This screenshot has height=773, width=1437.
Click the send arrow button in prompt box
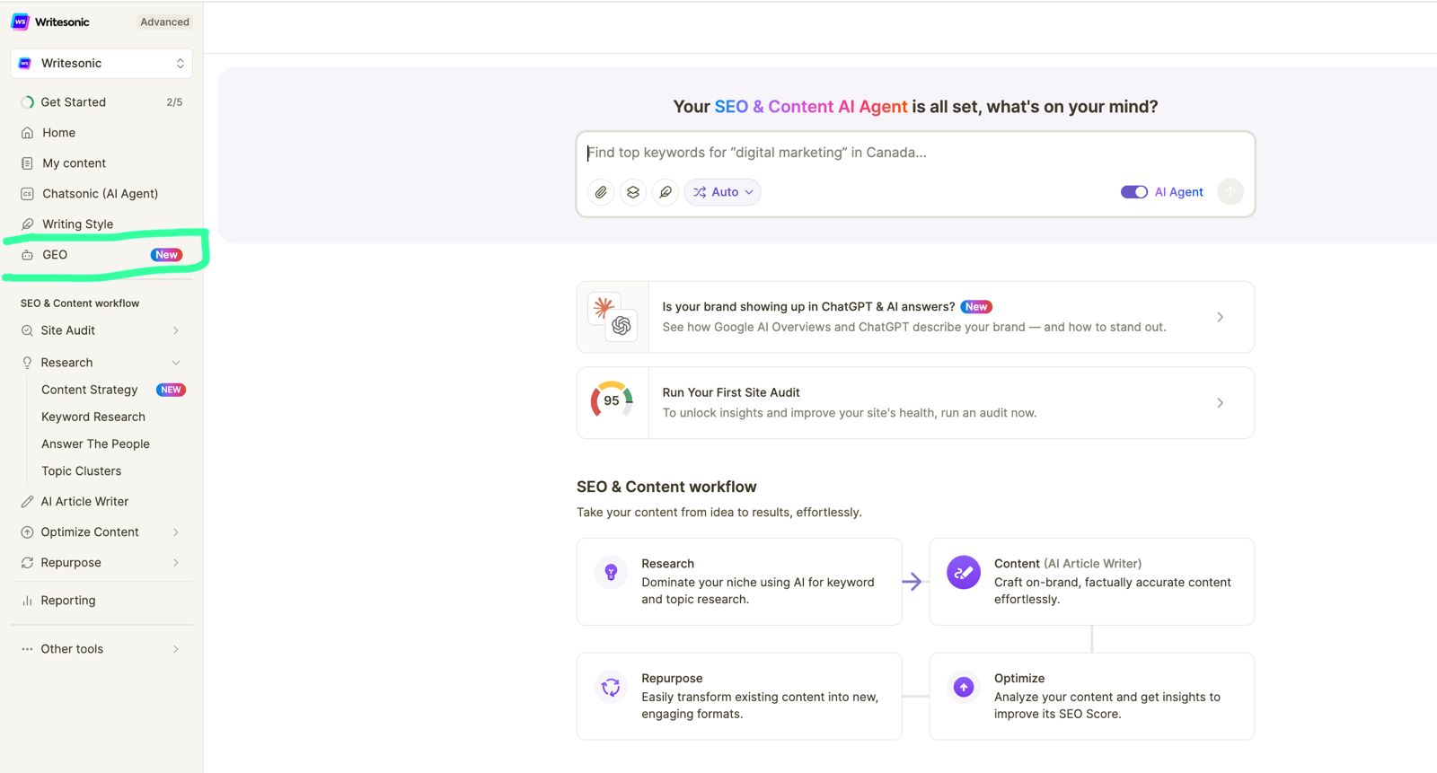(1230, 191)
